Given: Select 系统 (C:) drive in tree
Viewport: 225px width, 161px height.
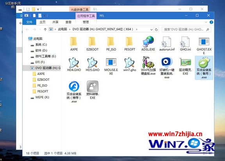Looking at the screenshot, I should (39, 44).
